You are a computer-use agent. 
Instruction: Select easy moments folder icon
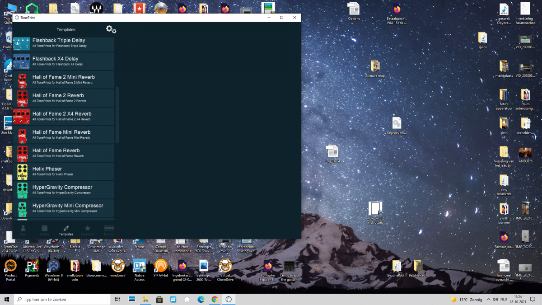tap(504, 184)
